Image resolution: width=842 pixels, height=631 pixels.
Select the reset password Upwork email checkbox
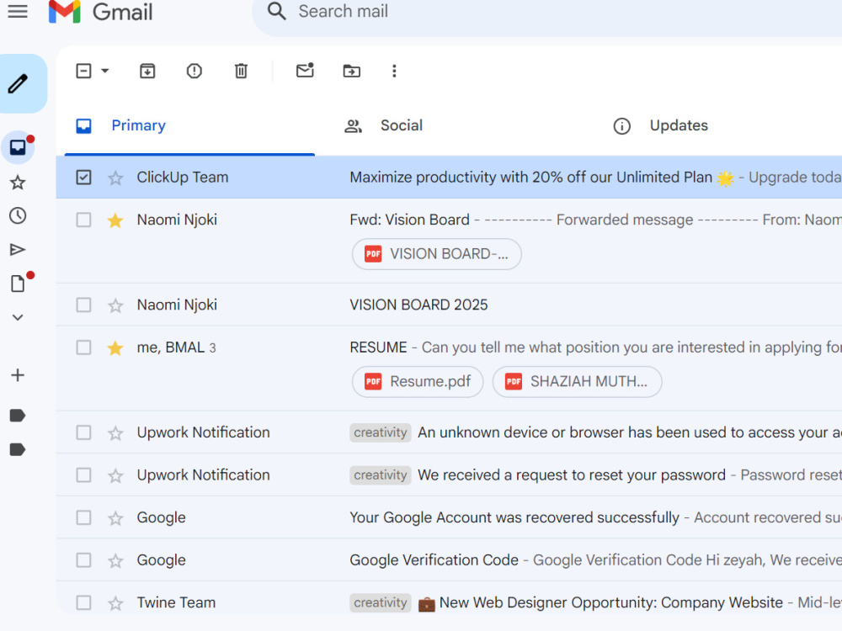[83, 475]
